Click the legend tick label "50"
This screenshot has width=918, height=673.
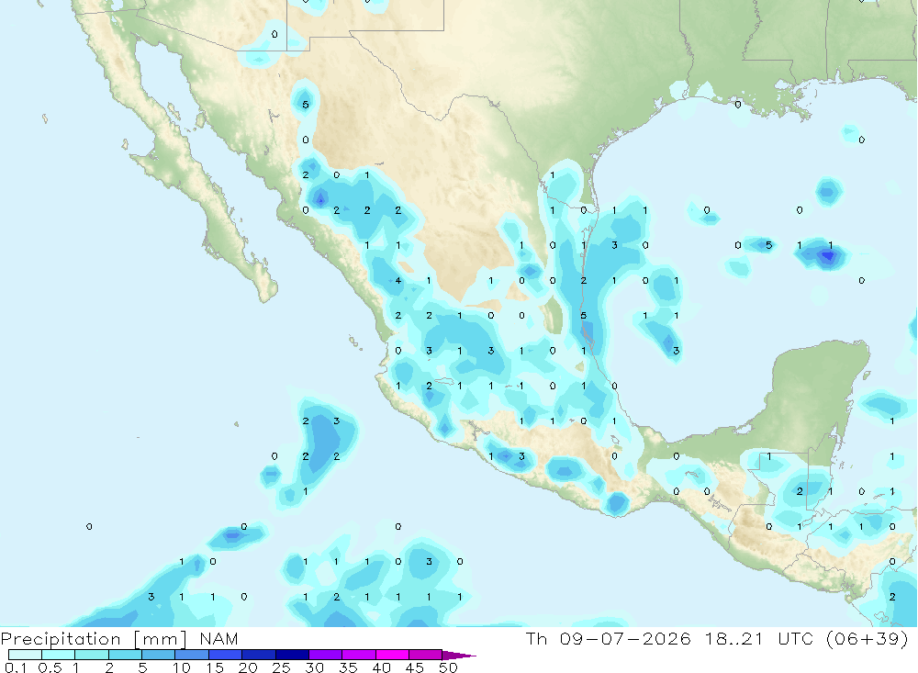point(448,667)
